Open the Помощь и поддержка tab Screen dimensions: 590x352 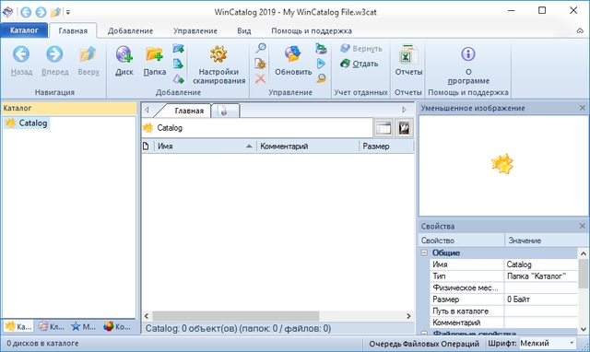(312, 30)
